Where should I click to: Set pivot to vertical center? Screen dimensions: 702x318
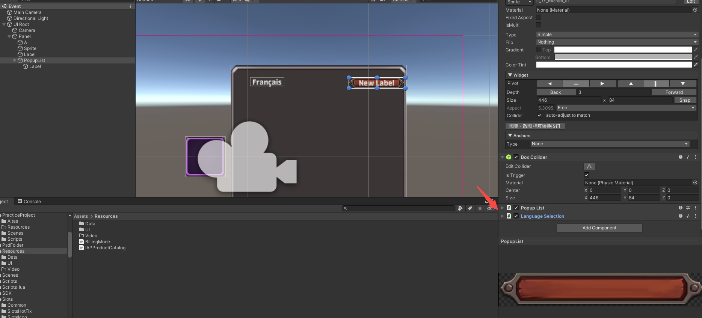[x=656, y=84]
